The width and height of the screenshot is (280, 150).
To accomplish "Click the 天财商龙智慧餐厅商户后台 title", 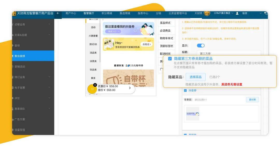I will point(35,13).
